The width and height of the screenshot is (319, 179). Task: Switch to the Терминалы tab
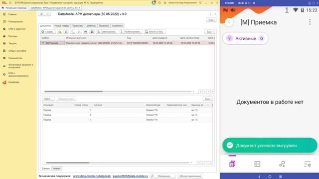click(78, 26)
